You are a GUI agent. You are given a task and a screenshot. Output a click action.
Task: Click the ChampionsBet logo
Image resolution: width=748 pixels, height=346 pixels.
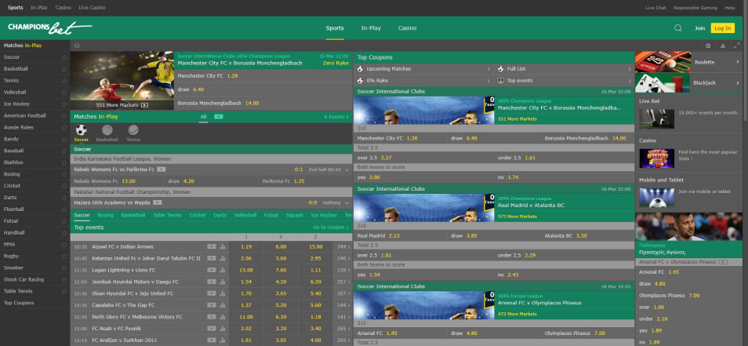tap(49, 27)
